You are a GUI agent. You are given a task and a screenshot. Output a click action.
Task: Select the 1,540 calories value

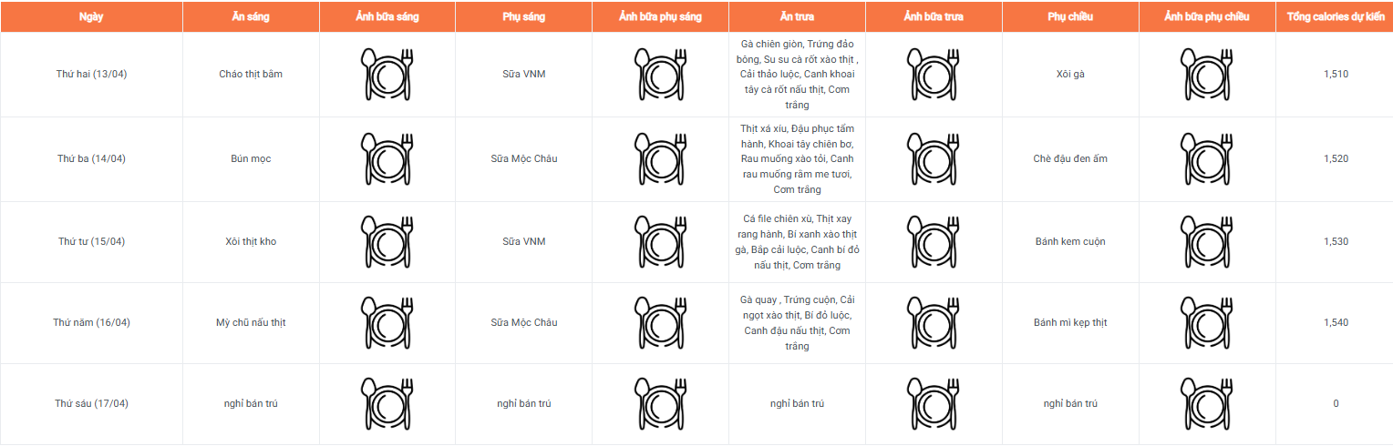tap(1336, 323)
